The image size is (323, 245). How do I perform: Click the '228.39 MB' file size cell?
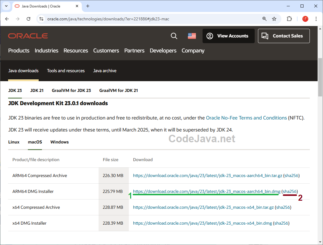[x=114, y=223]
